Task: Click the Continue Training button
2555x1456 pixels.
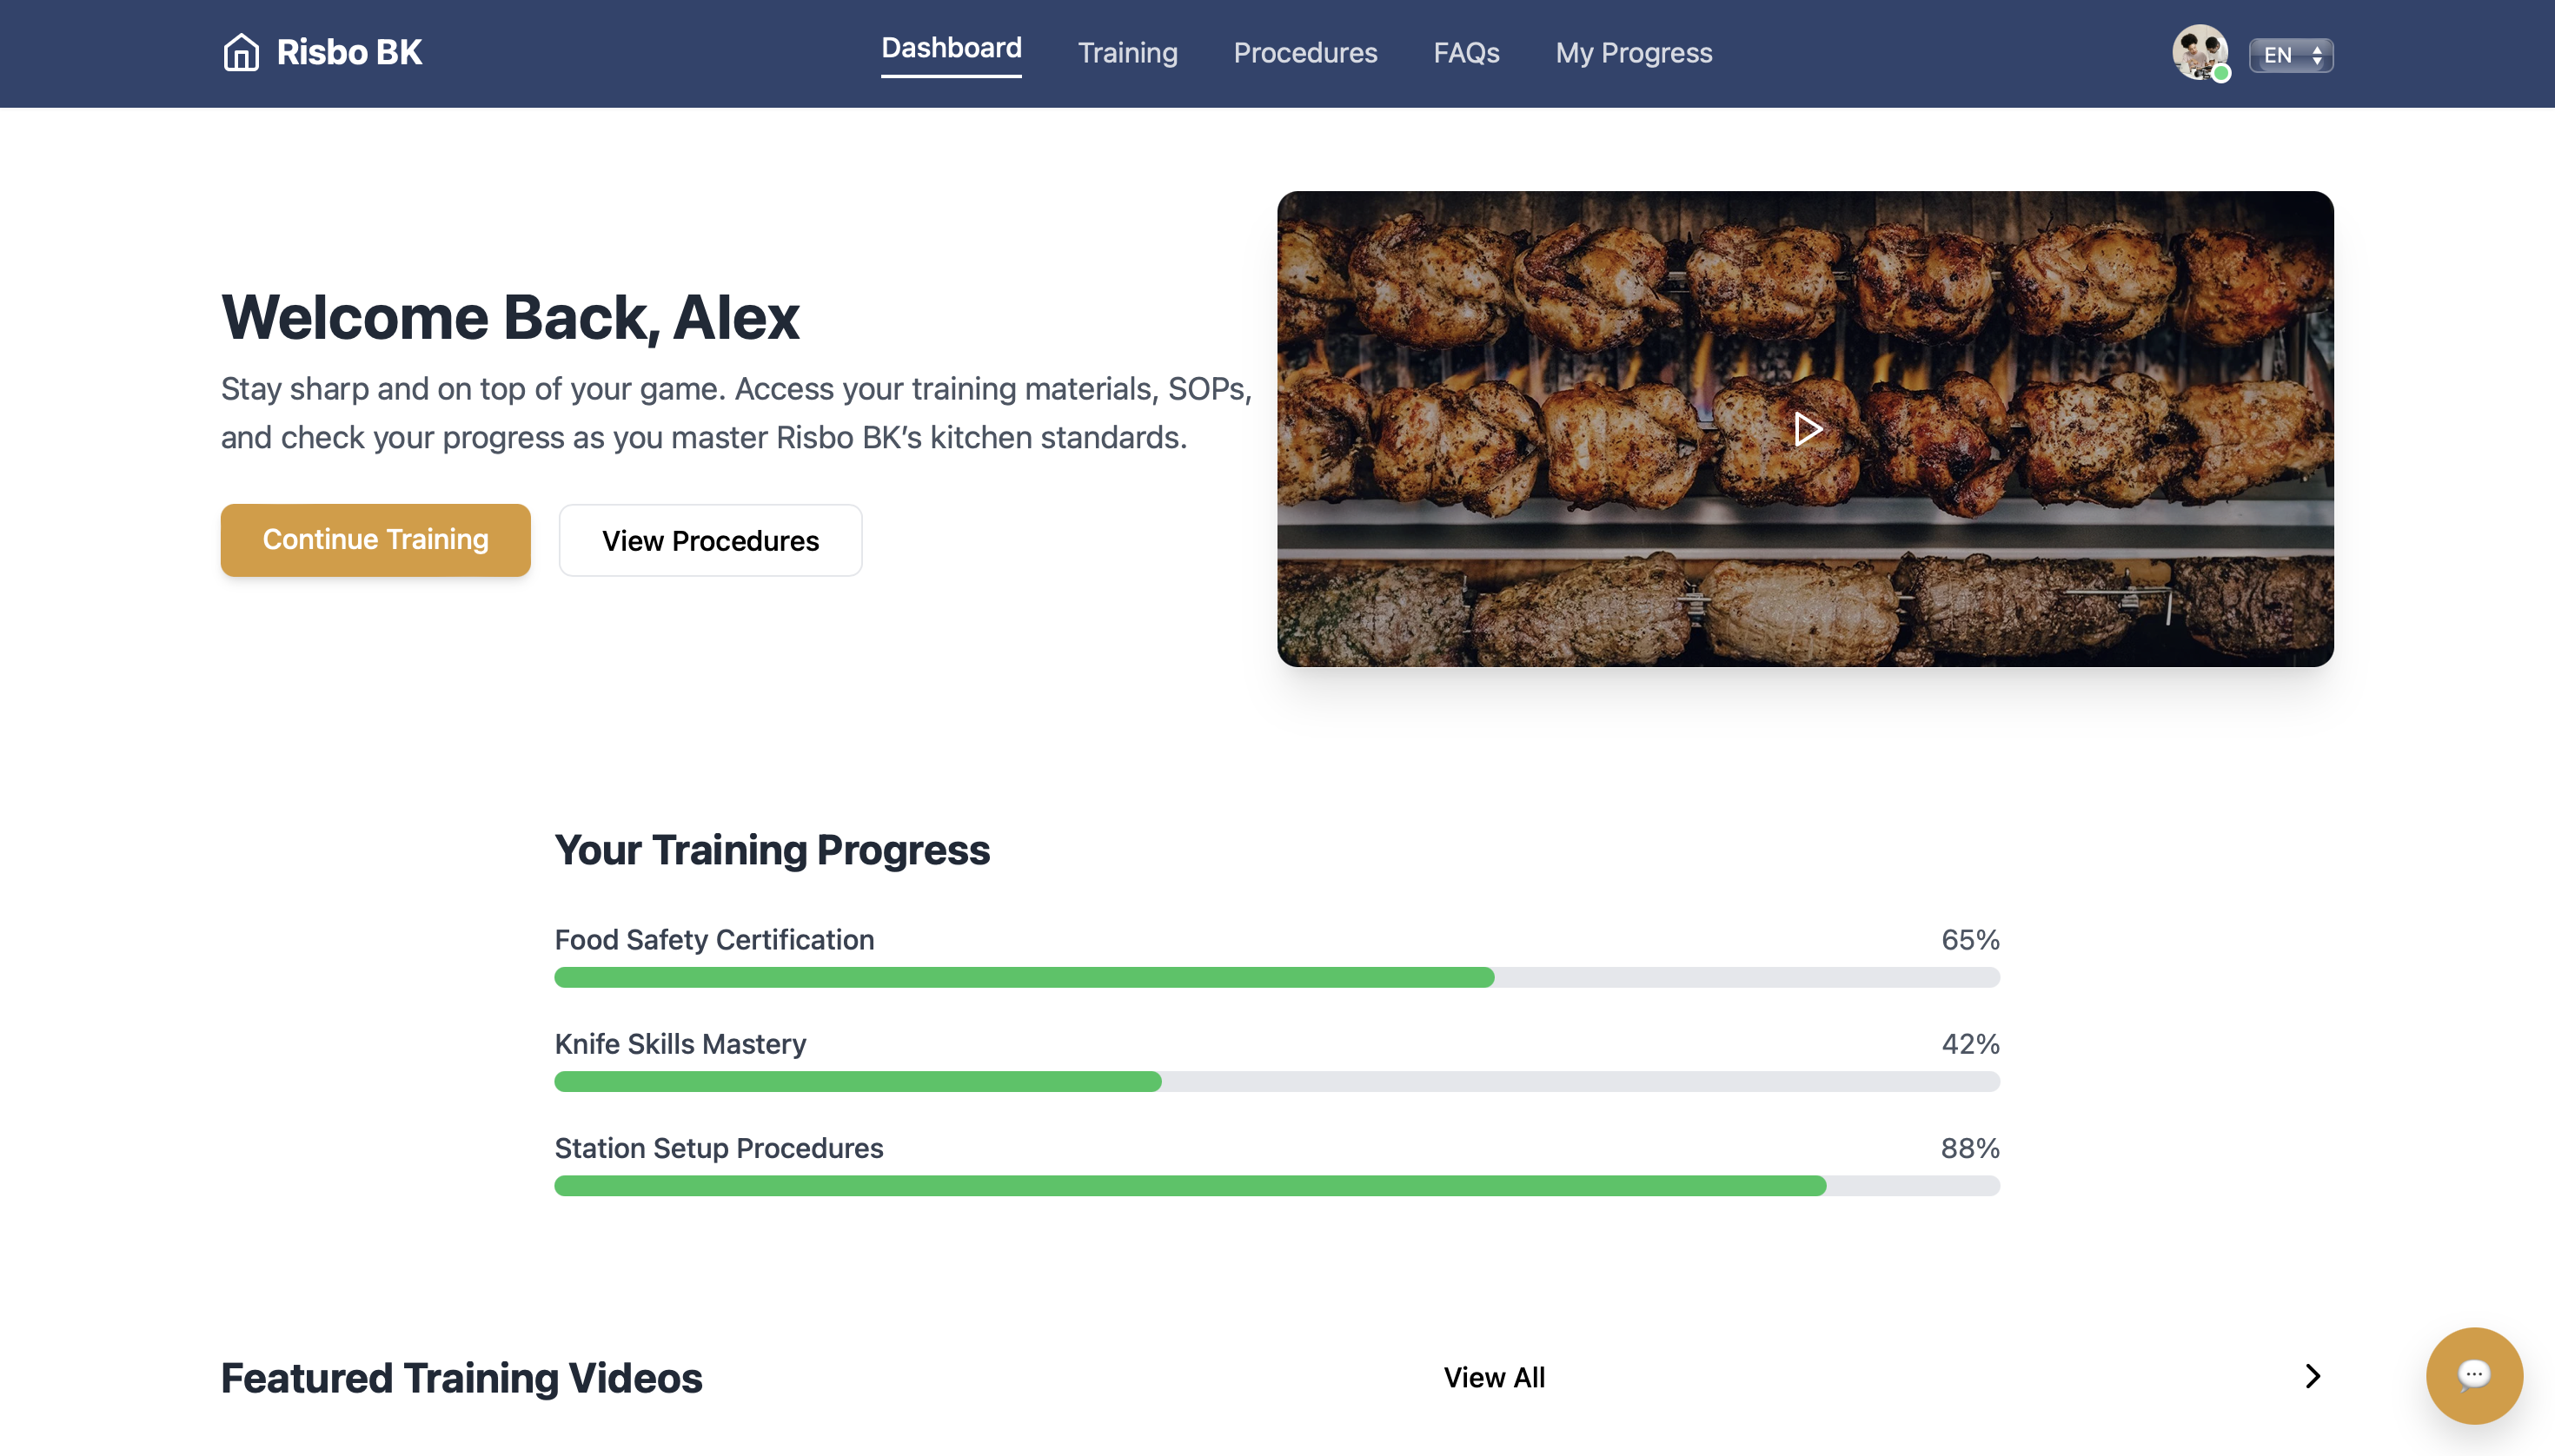Action: click(375, 539)
